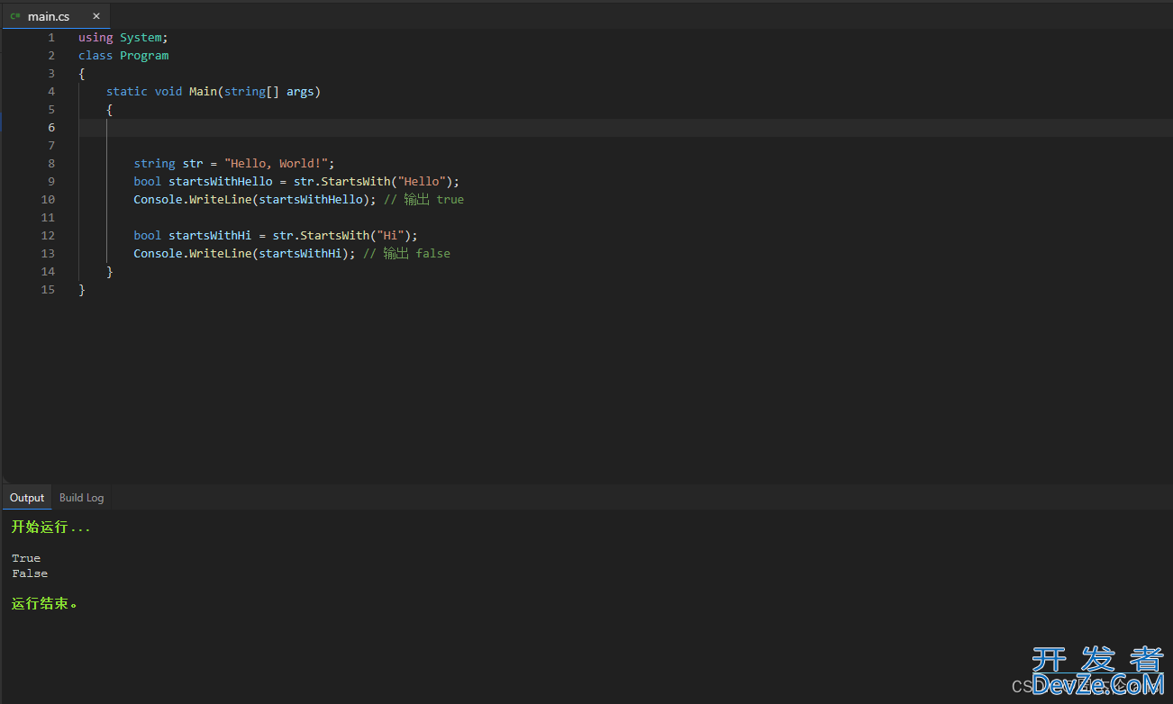Click the closing brace on line 15
The height and width of the screenshot is (704, 1173).
[82, 290]
